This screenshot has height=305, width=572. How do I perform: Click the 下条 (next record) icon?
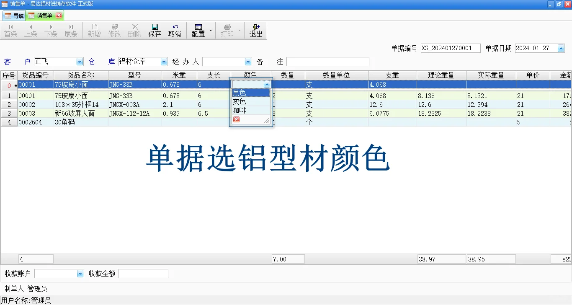51,30
